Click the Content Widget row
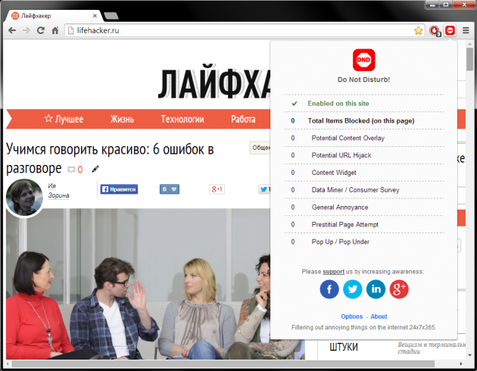The width and height of the screenshot is (477, 371). click(x=364, y=173)
